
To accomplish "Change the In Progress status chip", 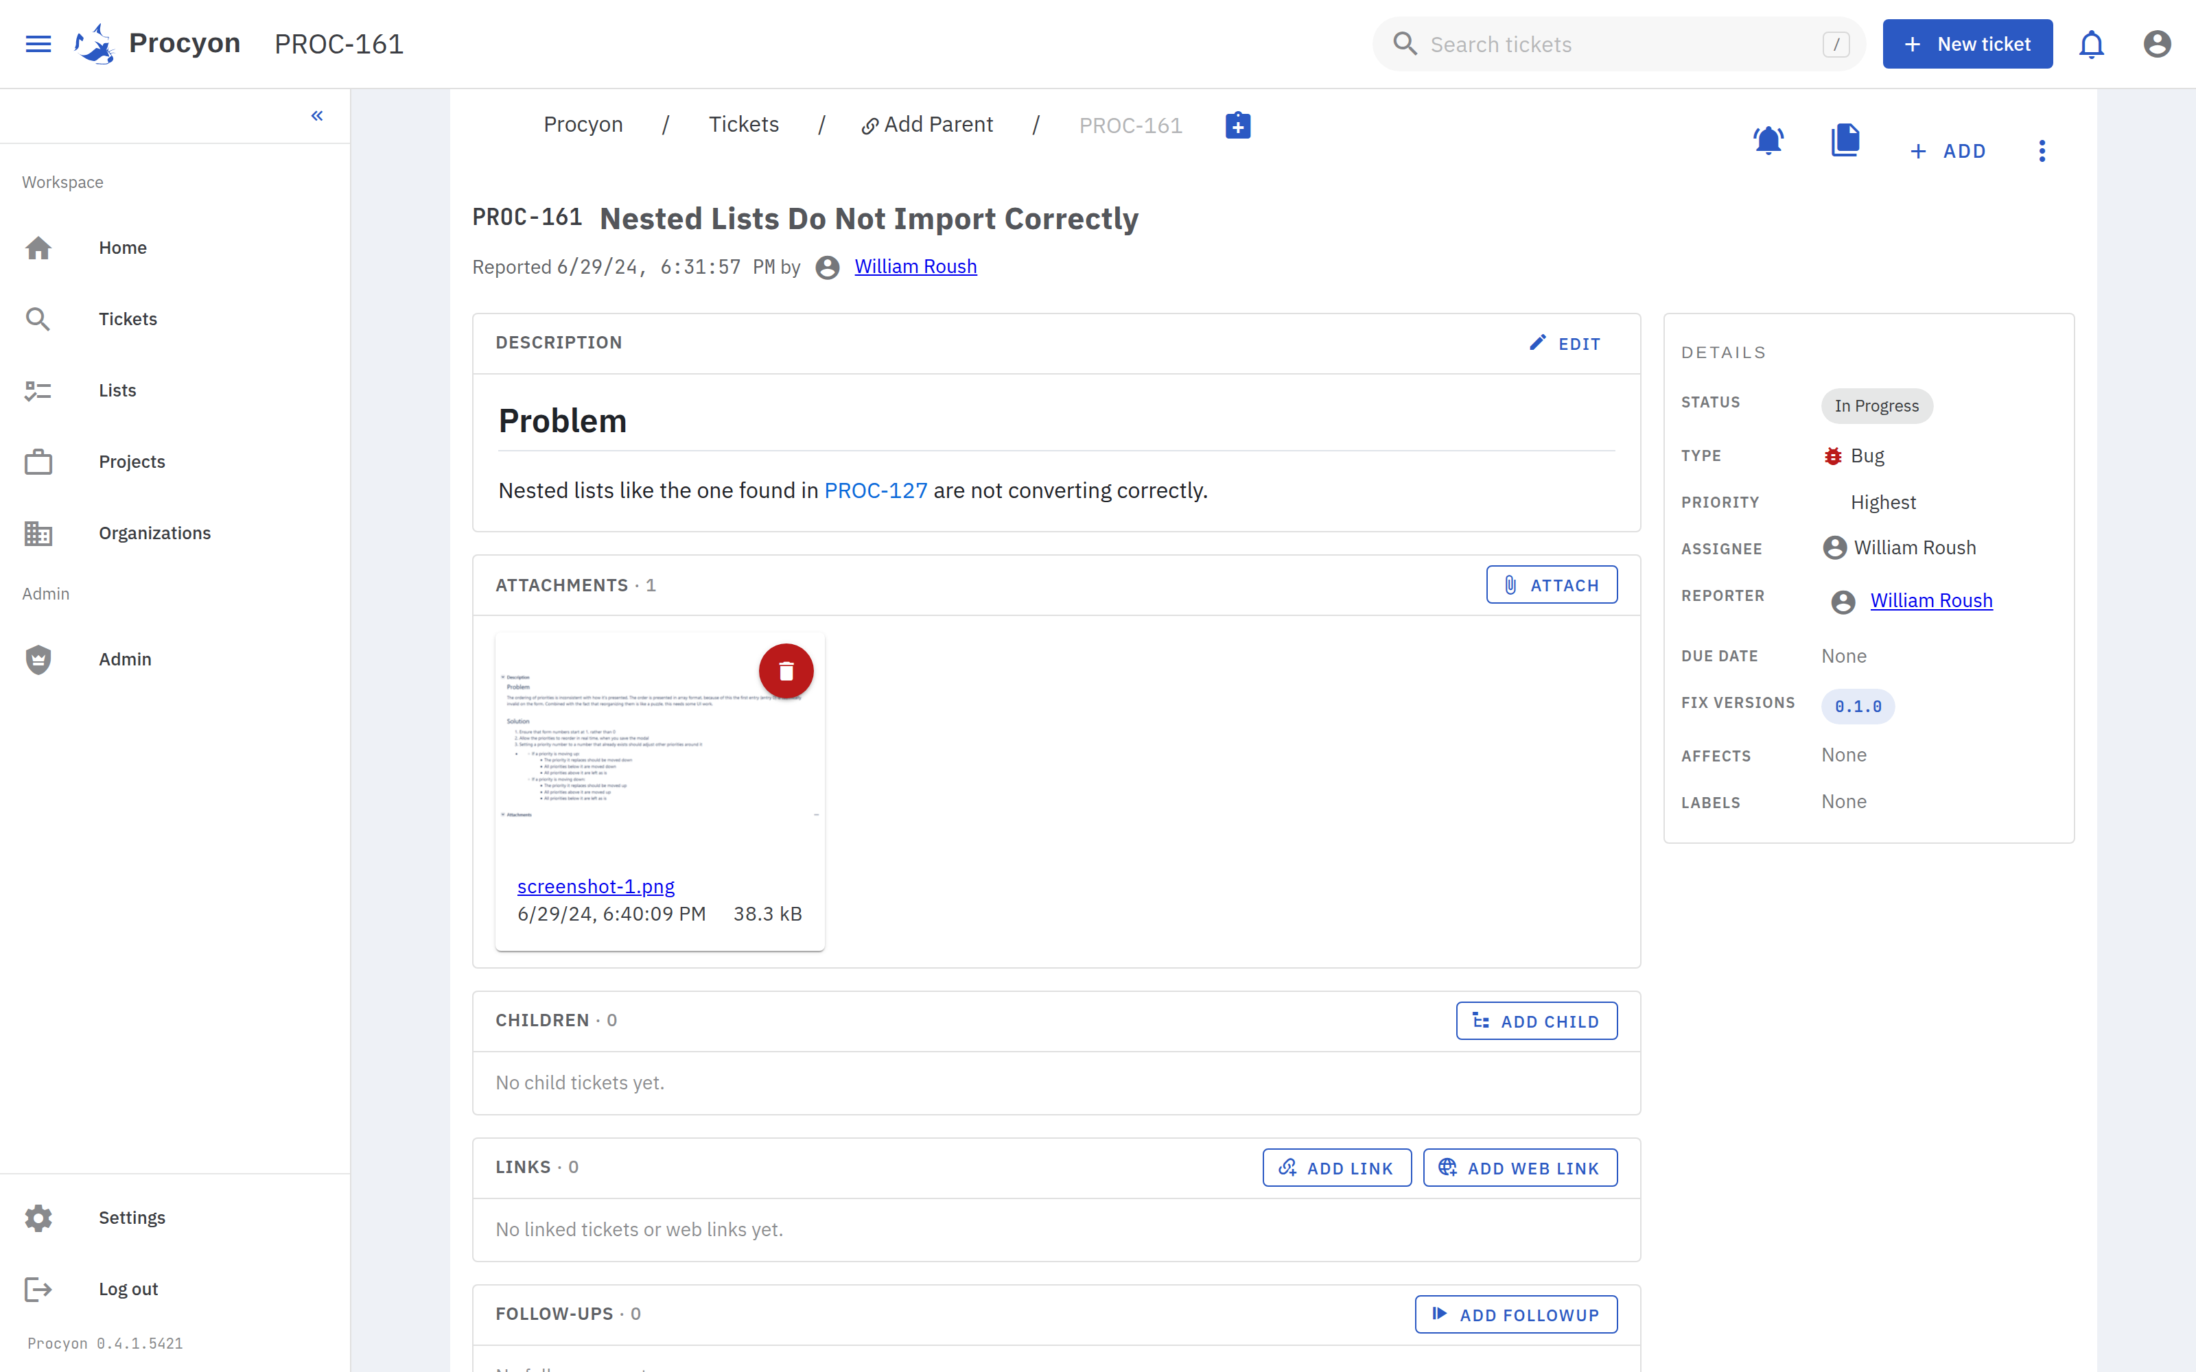I will click(1877, 405).
